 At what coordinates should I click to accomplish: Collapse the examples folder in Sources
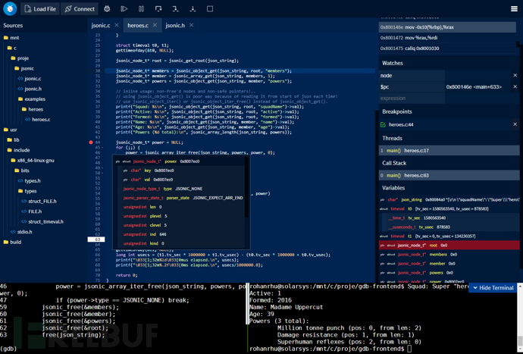coord(34,99)
